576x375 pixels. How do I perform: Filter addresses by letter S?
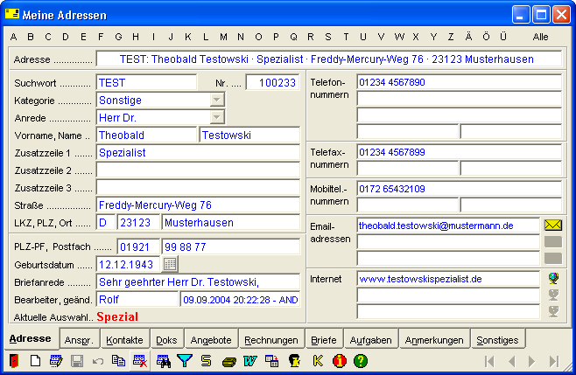[x=328, y=37]
